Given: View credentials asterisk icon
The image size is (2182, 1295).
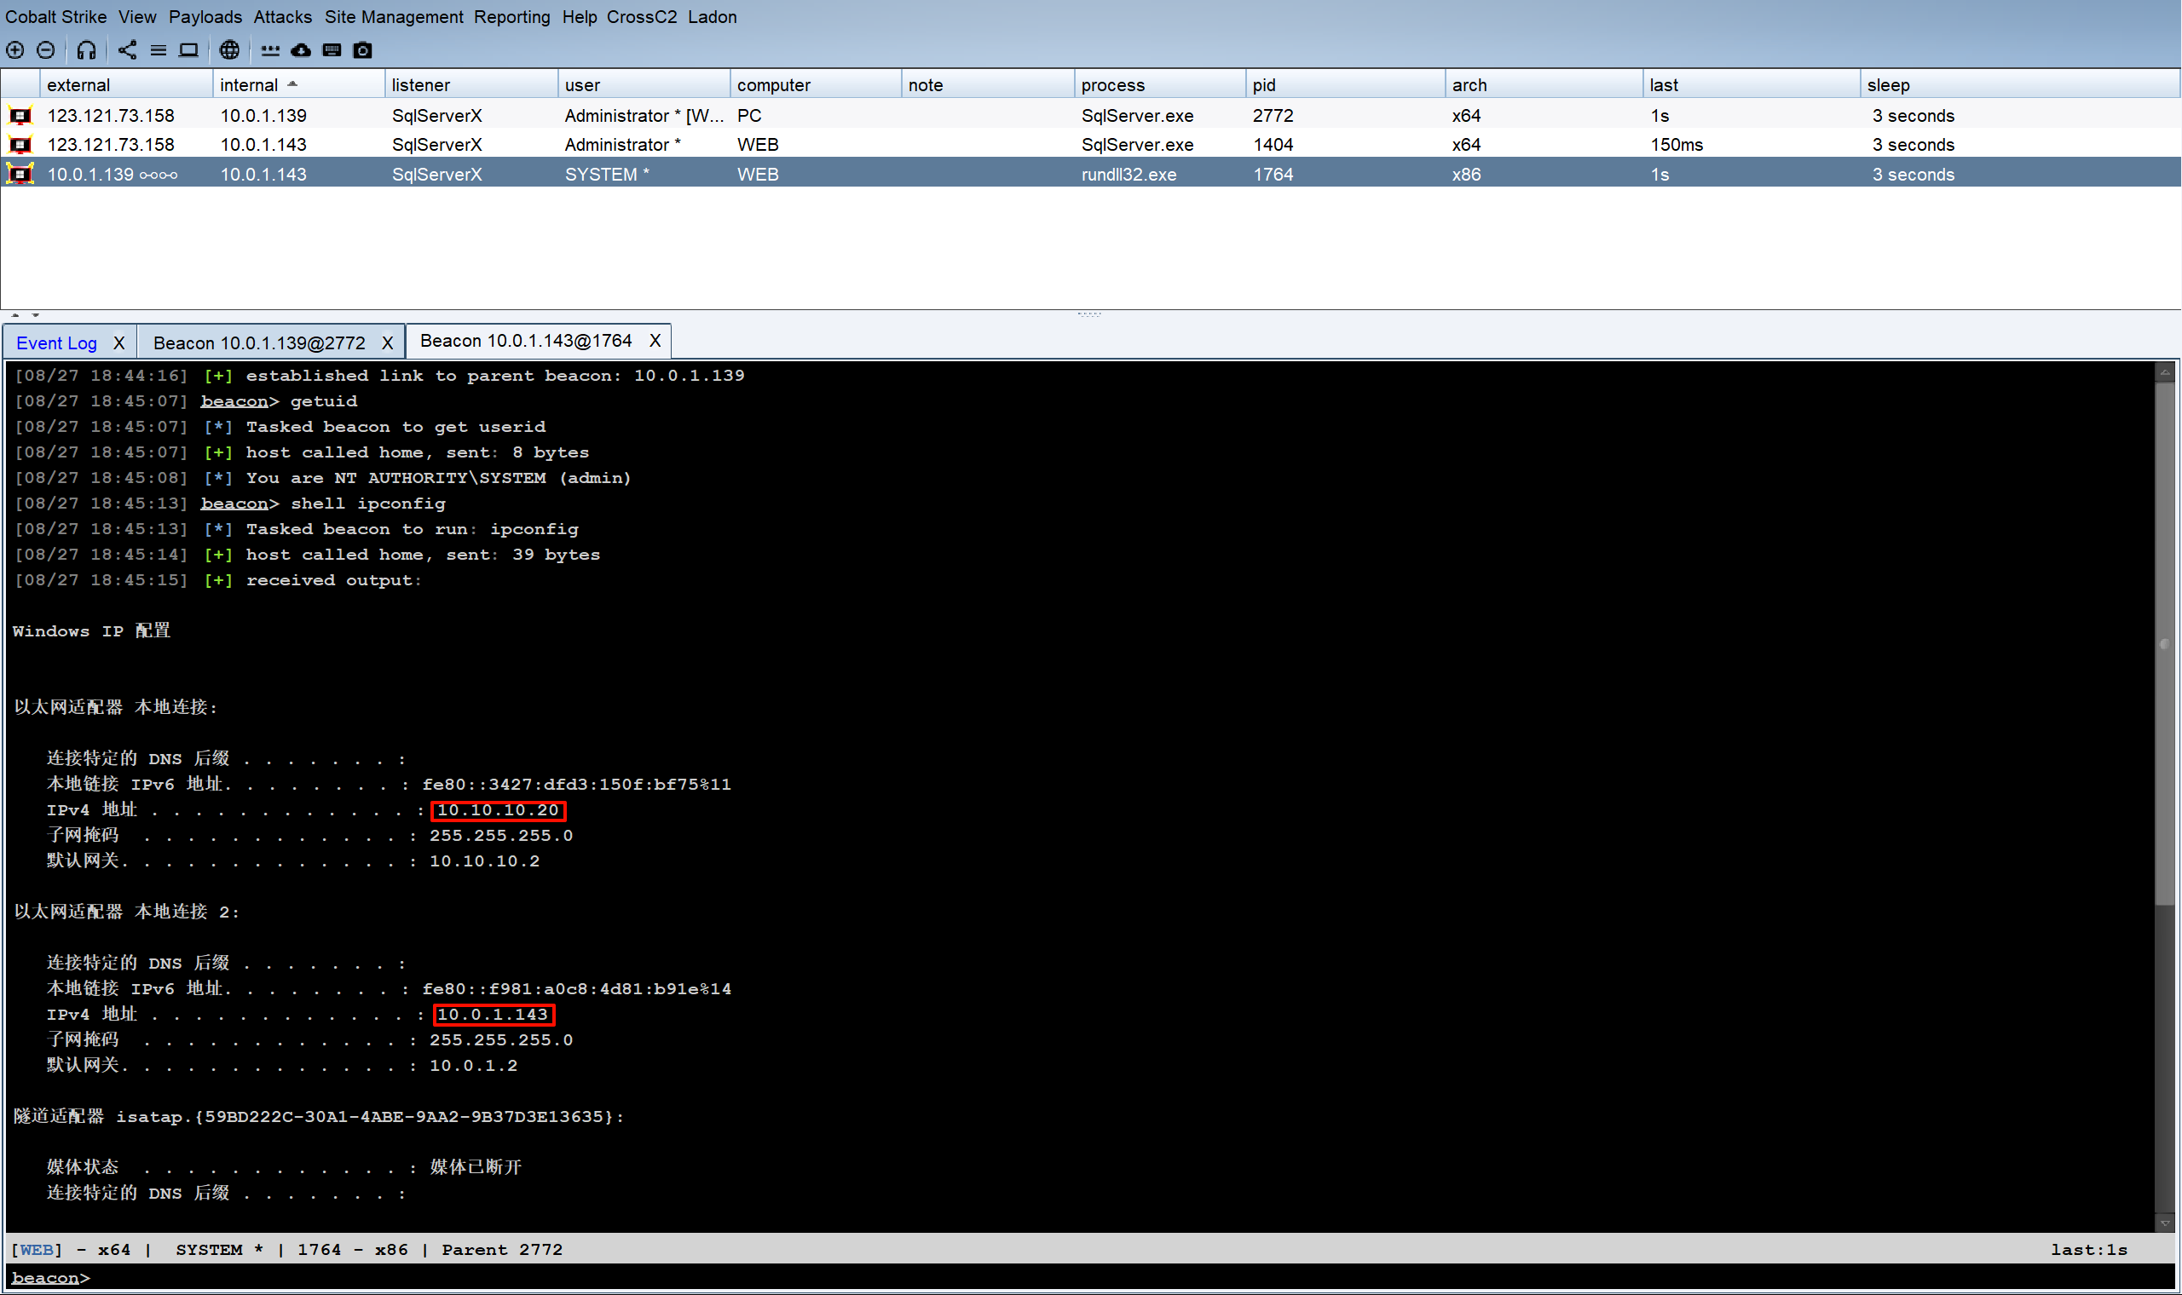Looking at the screenshot, I should pyautogui.click(x=269, y=50).
